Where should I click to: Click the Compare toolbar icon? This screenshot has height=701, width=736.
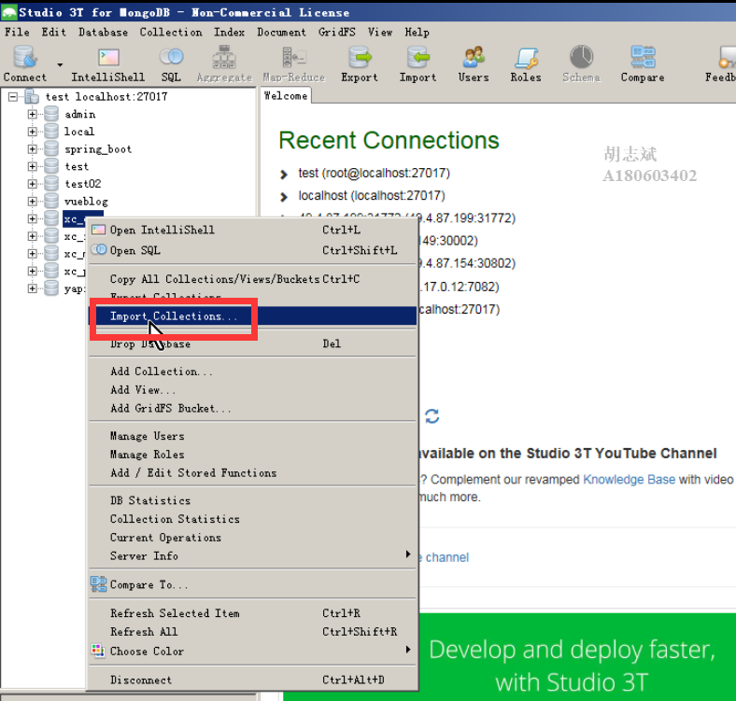pos(643,63)
